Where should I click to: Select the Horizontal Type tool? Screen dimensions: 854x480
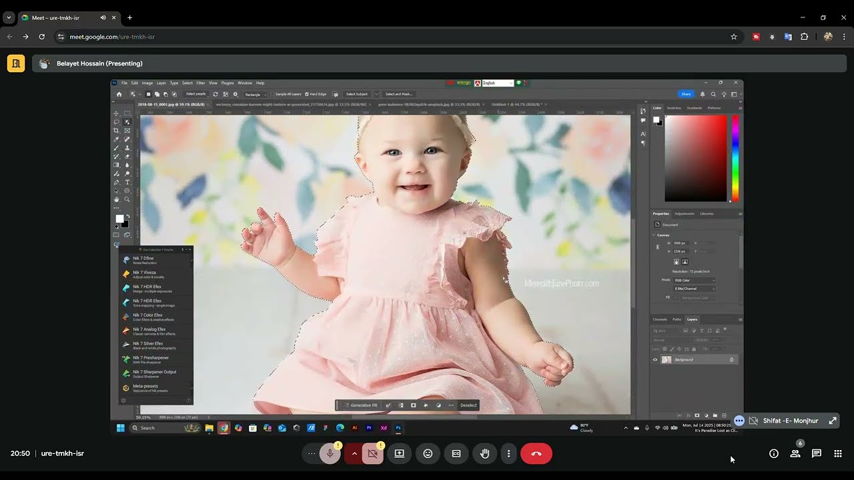127,182
